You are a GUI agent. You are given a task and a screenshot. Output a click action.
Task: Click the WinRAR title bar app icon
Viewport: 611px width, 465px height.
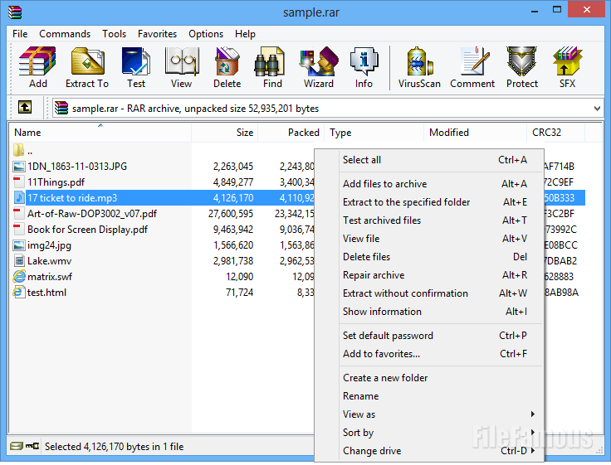[x=15, y=12]
